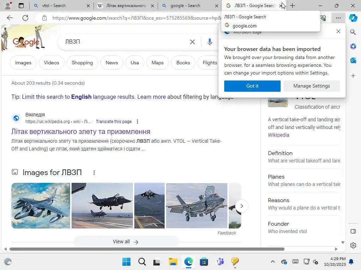Viewport: 361px width, 270px height.
Task: Open the tab actions menu icon
Action: pyautogui.click(x=21, y=6)
